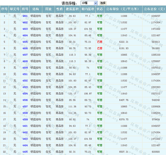
Task: Open room 4405 link in last row
Action: [25, 152]
